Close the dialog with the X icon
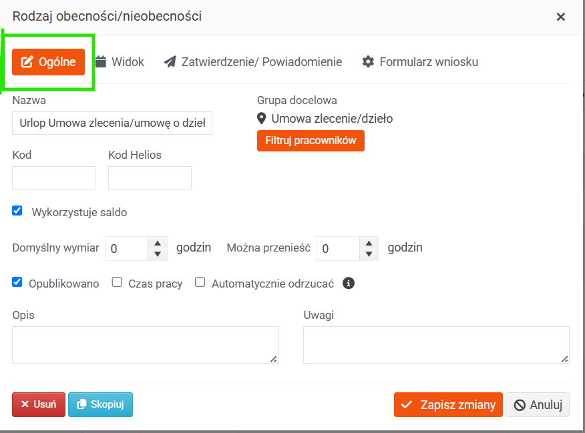Screen dimensions: 585x433 561,17
